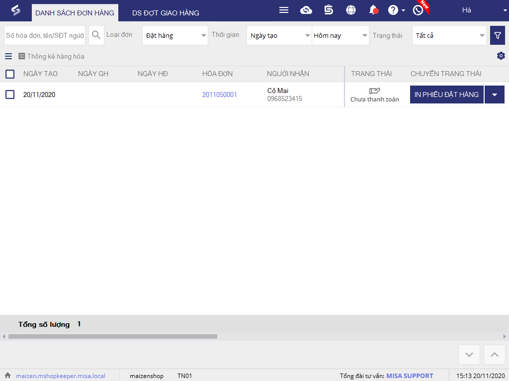Open notifications bell
The image size is (509, 381).
pos(374,10)
